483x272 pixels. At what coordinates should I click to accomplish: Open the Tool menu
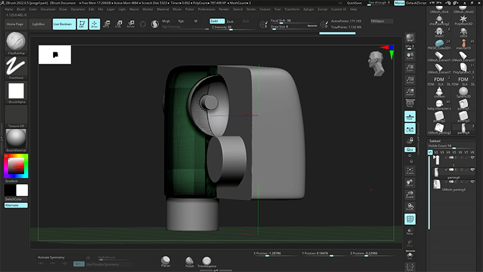(x=277, y=9)
